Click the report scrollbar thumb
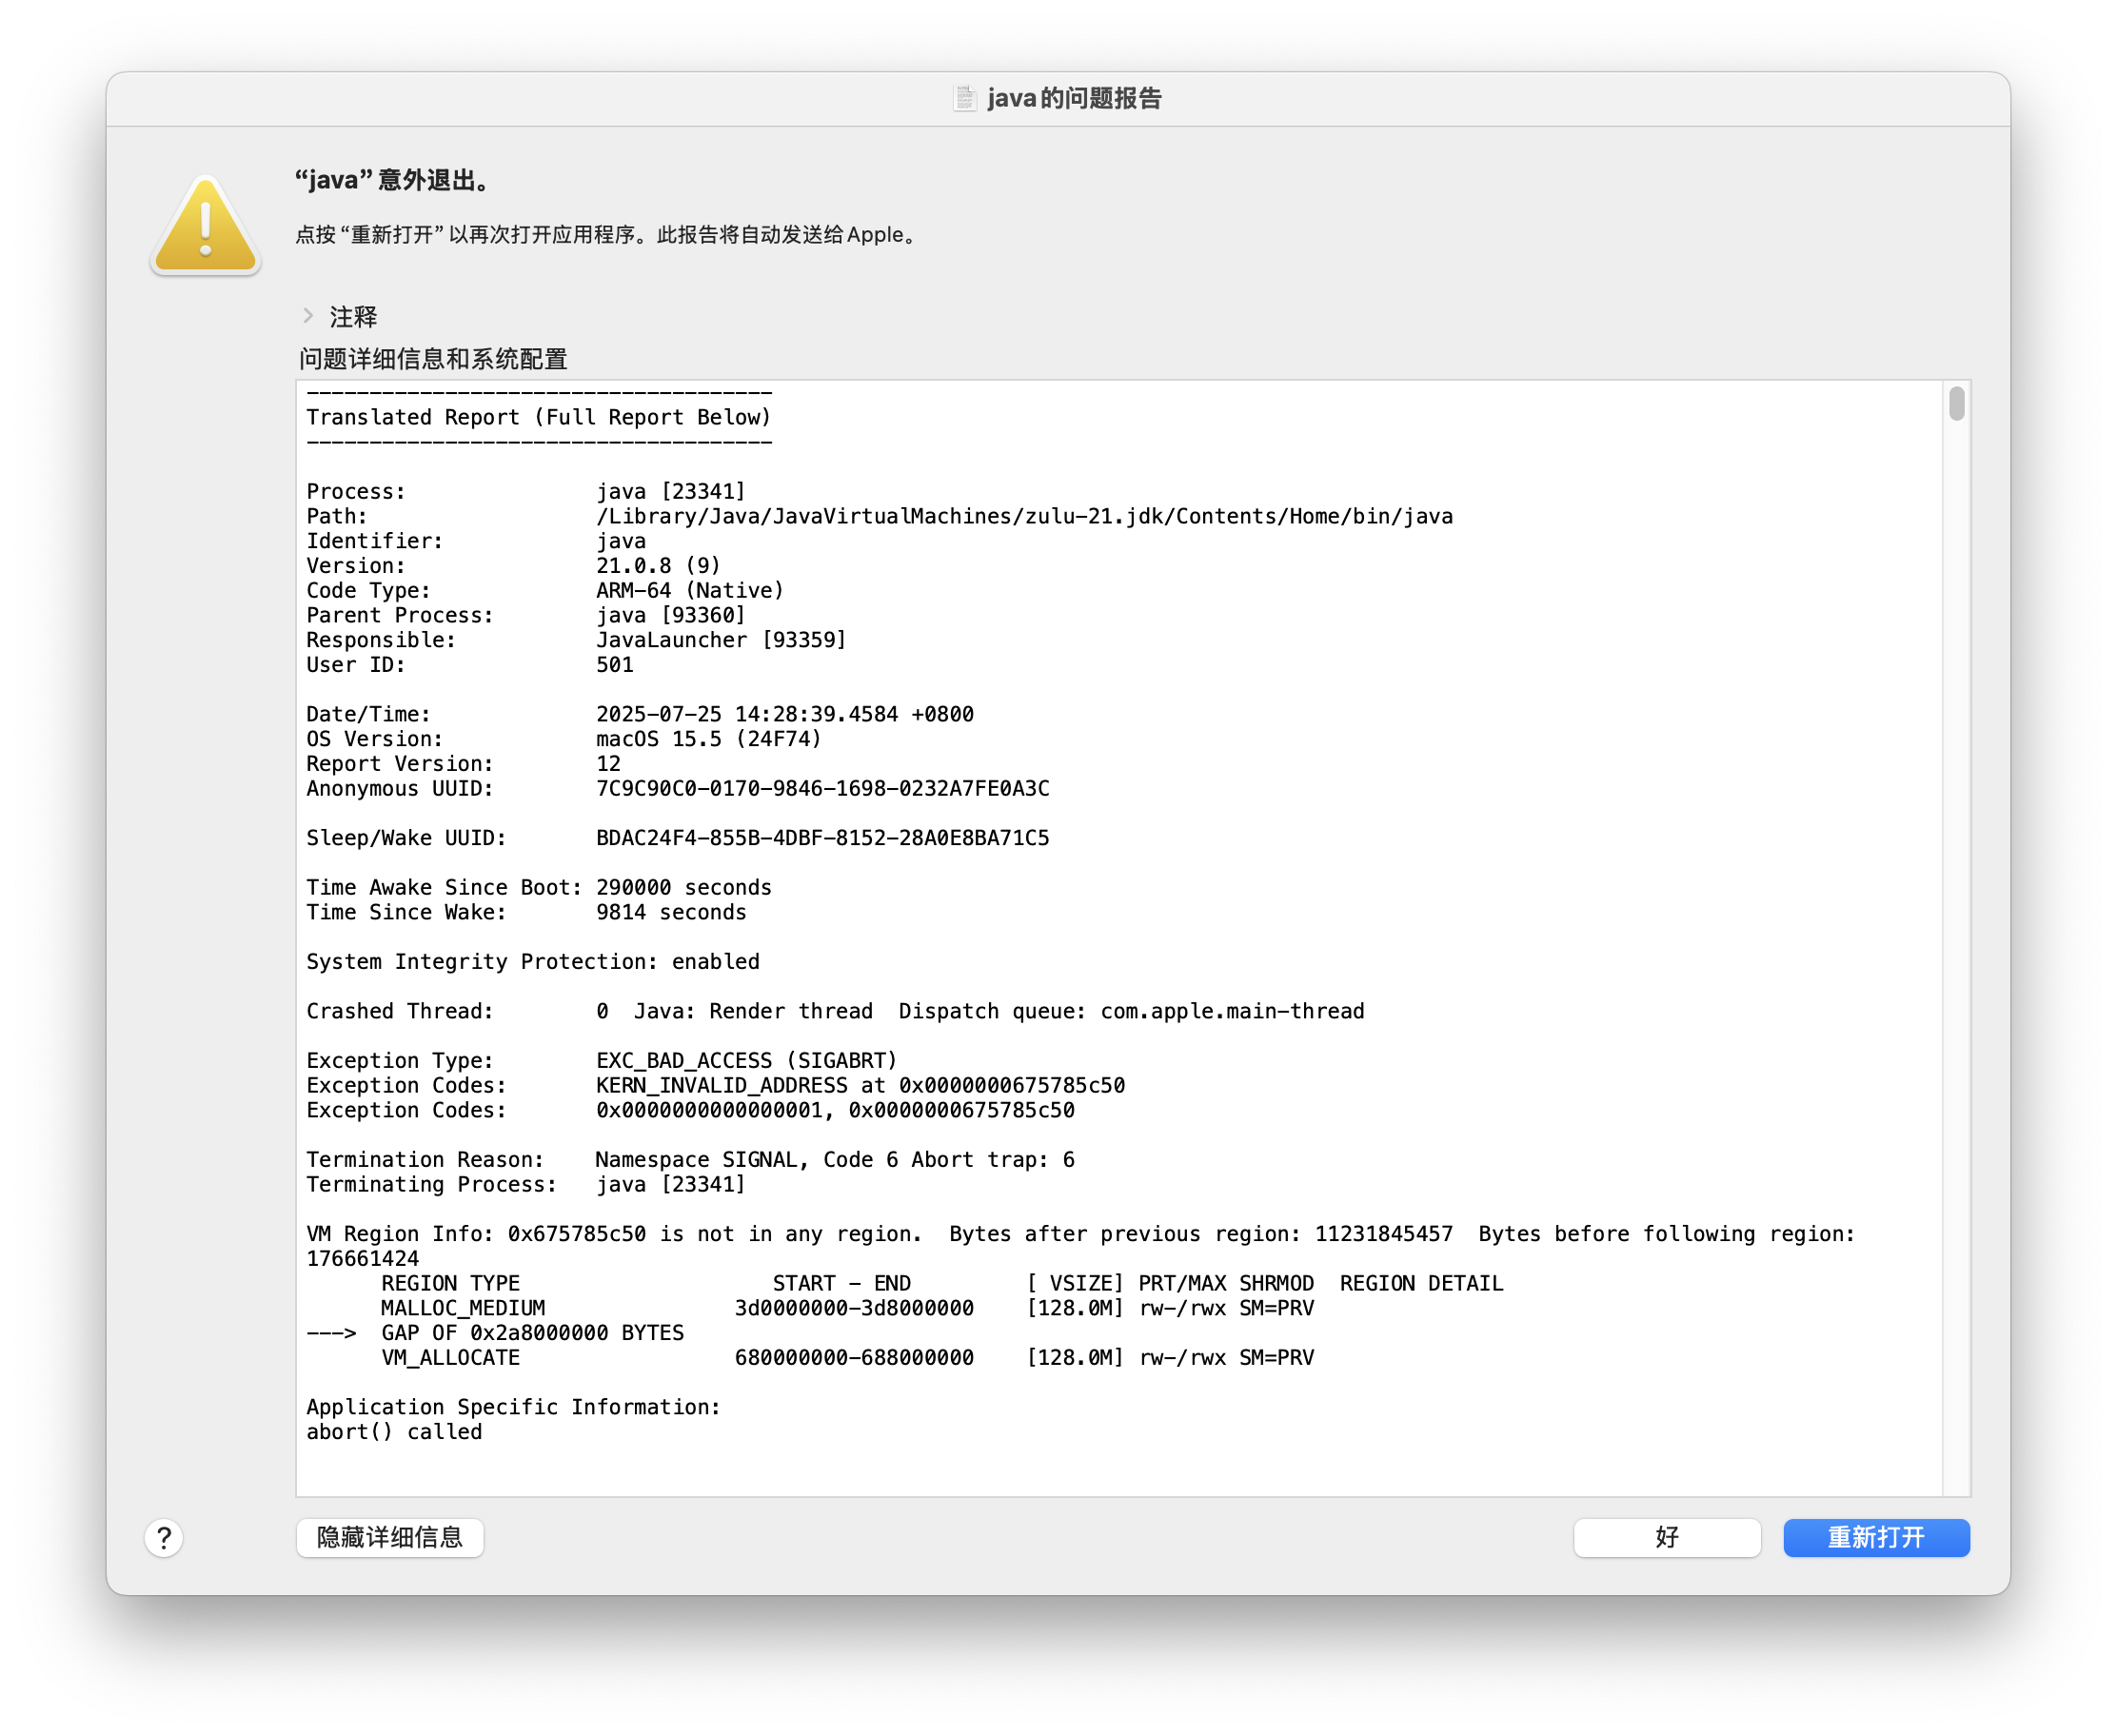This screenshot has height=1736, width=2117. (x=1956, y=404)
